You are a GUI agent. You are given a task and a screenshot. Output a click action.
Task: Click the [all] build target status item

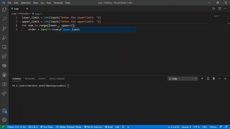click(117, 127)
